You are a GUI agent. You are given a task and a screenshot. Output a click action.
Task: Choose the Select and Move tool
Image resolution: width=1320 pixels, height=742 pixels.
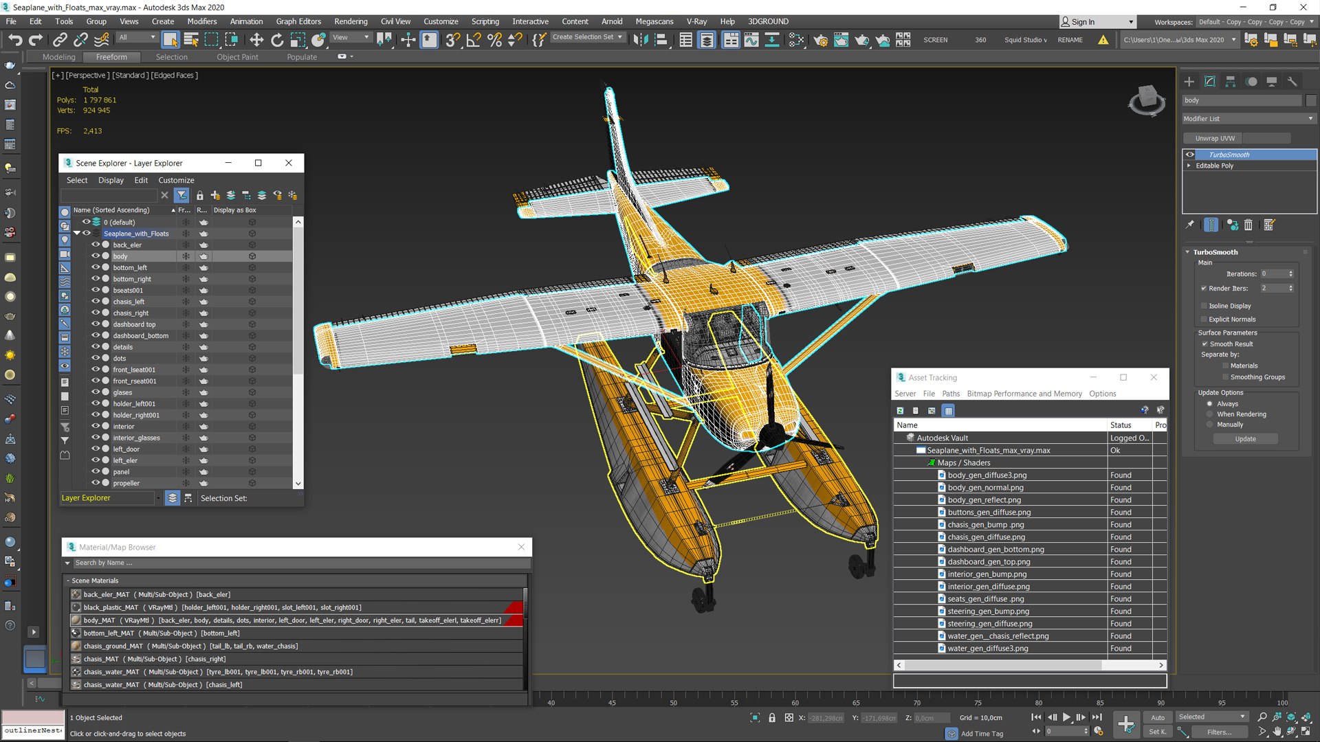(256, 40)
